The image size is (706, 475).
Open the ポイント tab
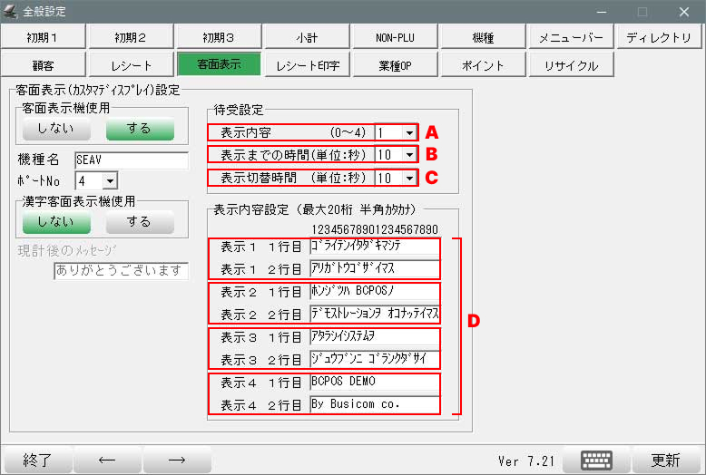click(483, 65)
